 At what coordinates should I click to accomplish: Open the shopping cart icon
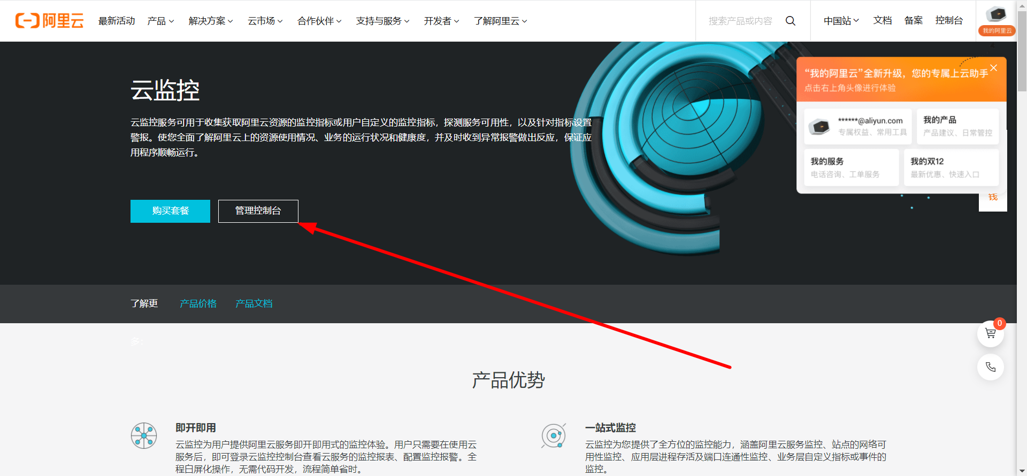[x=990, y=333]
